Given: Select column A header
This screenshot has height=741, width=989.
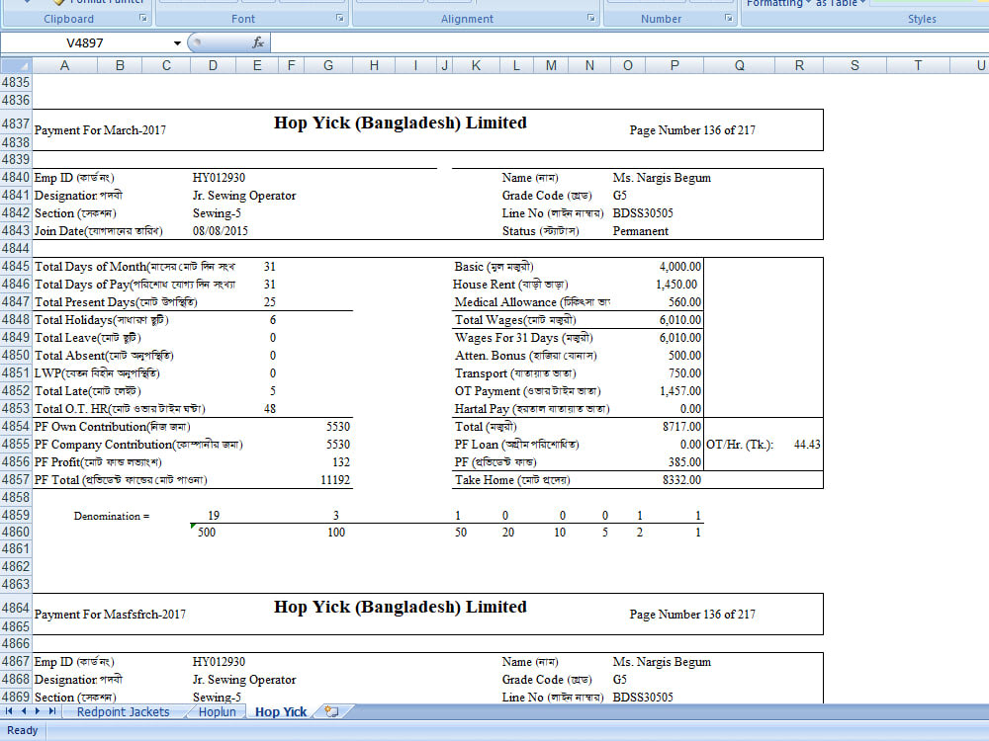Looking at the screenshot, I should coord(64,65).
